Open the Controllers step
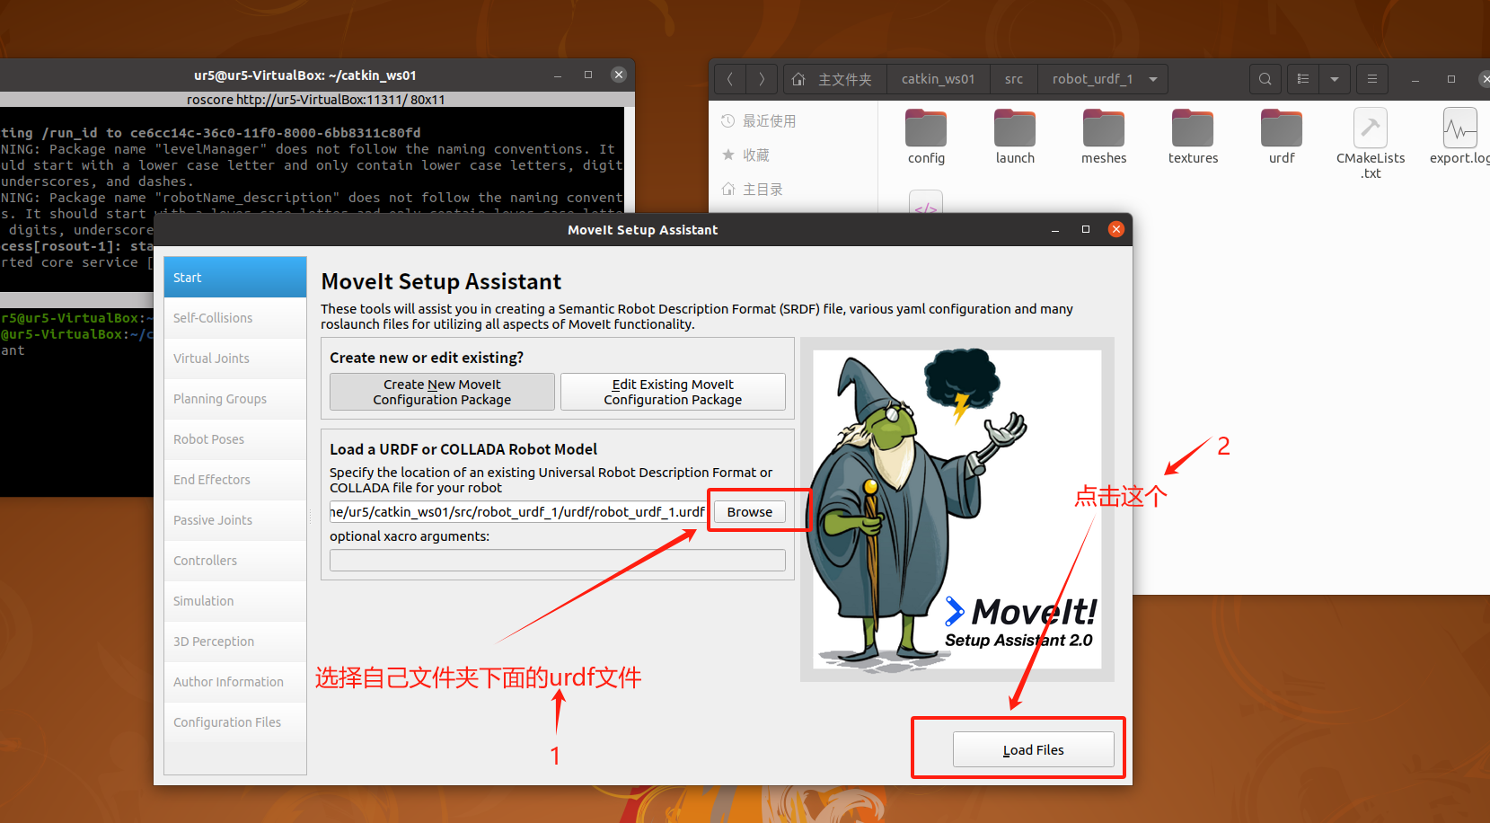This screenshot has height=823, width=1490. tap(235, 560)
